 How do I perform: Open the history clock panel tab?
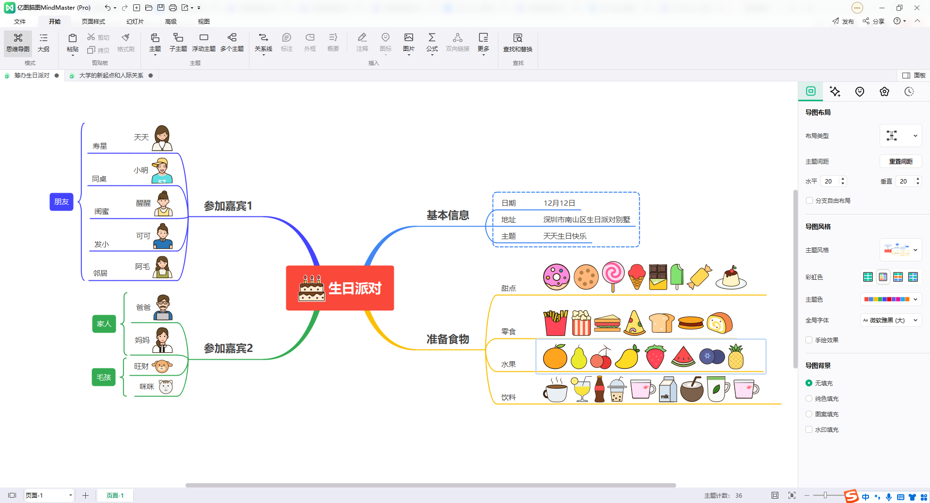[x=909, y=91]
